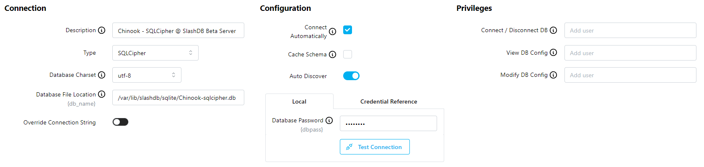
Task: Click the Connect Automatically info icon
Action: click(332, 32)
